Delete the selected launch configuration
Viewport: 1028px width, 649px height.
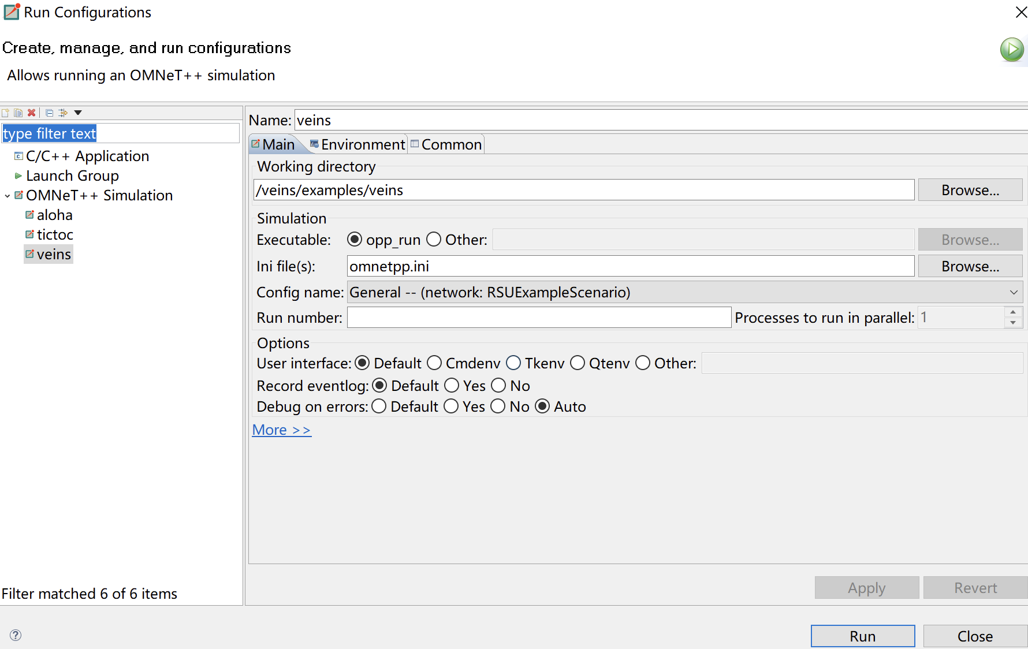[x=32, y=113]
